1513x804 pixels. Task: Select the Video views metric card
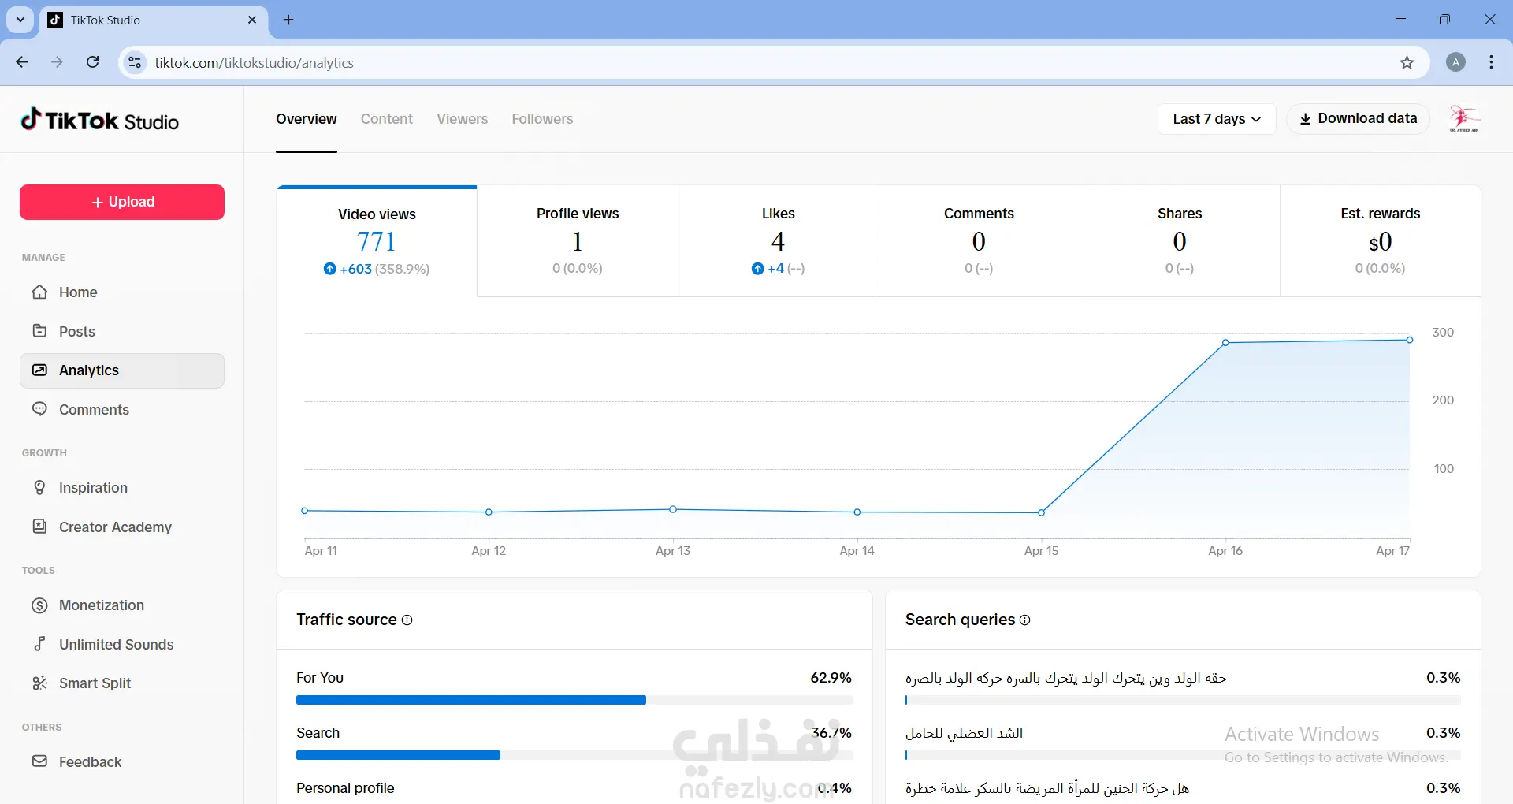(377, 241)
